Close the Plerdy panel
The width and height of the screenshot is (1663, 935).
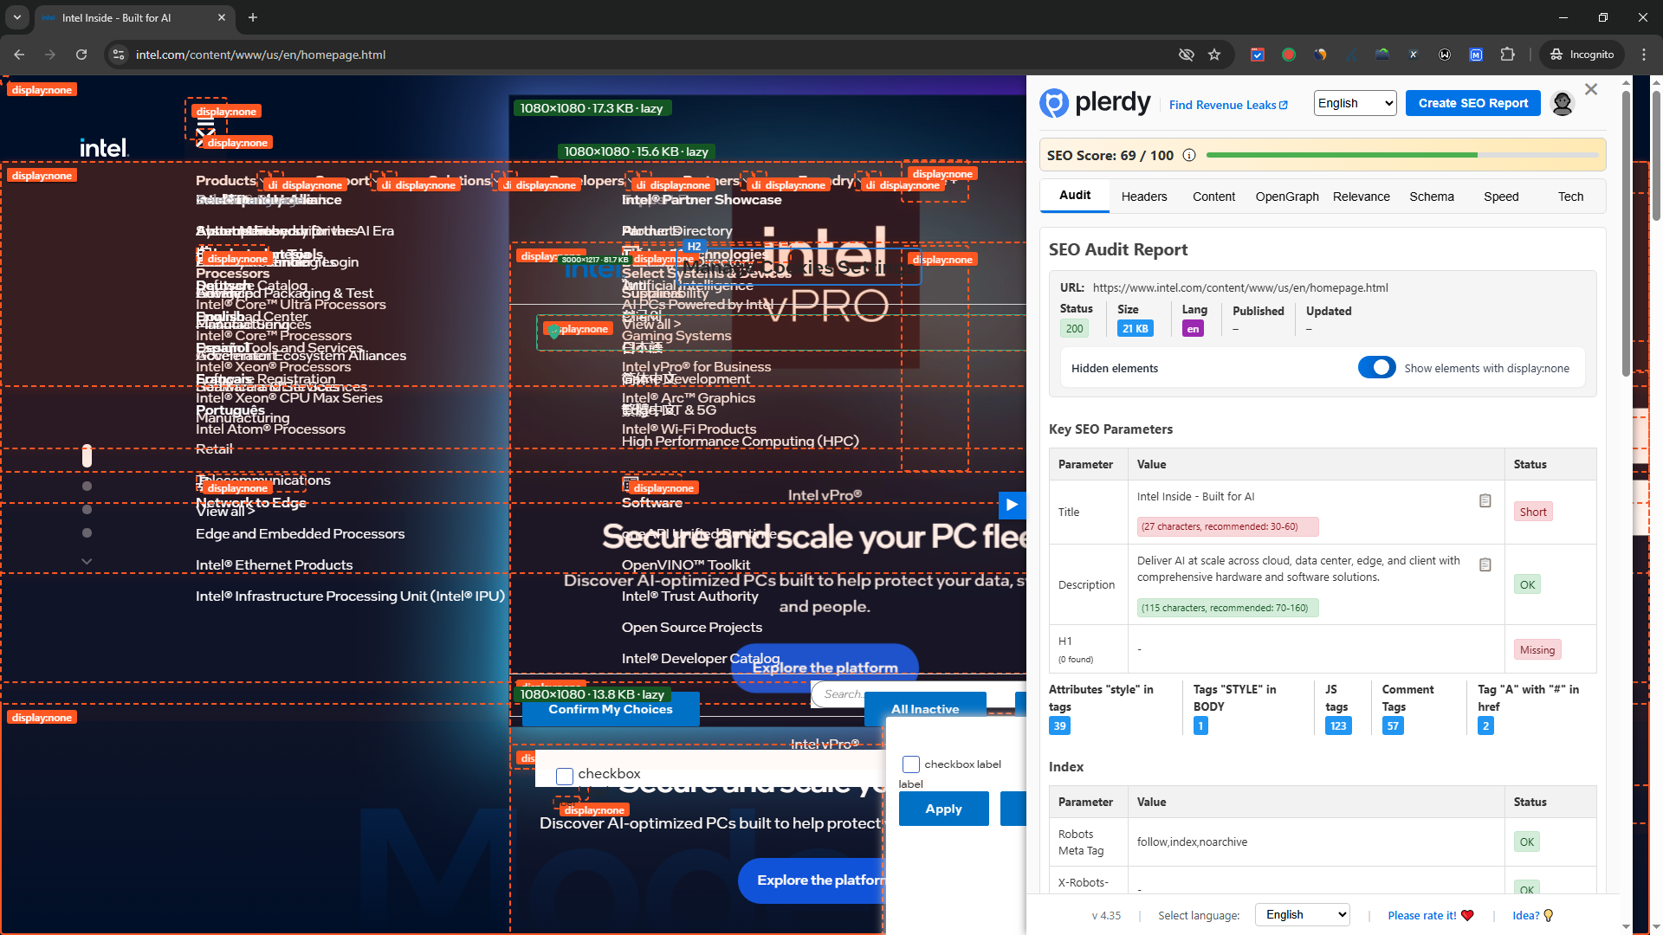click(1591, 90)
